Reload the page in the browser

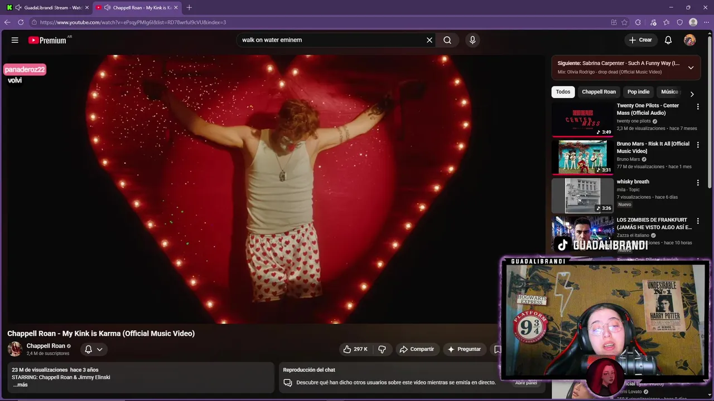coord(21,22)
